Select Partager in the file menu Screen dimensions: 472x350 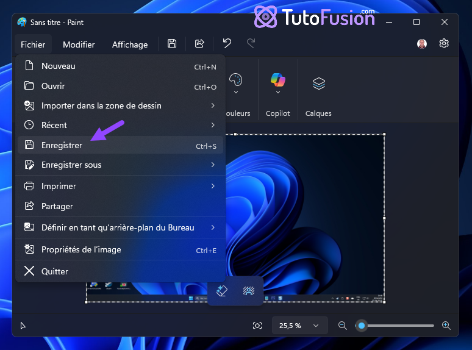(120, 206)
